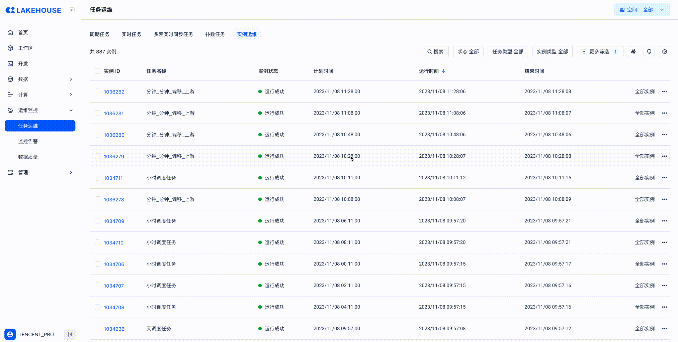Click the 首页 home icon in sidebar
The image size is (678, 342).
pos(10,32)
